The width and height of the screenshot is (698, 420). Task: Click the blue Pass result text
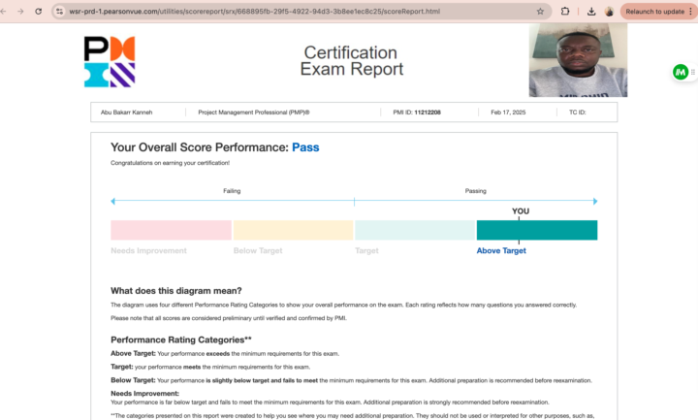click(305, 147)
